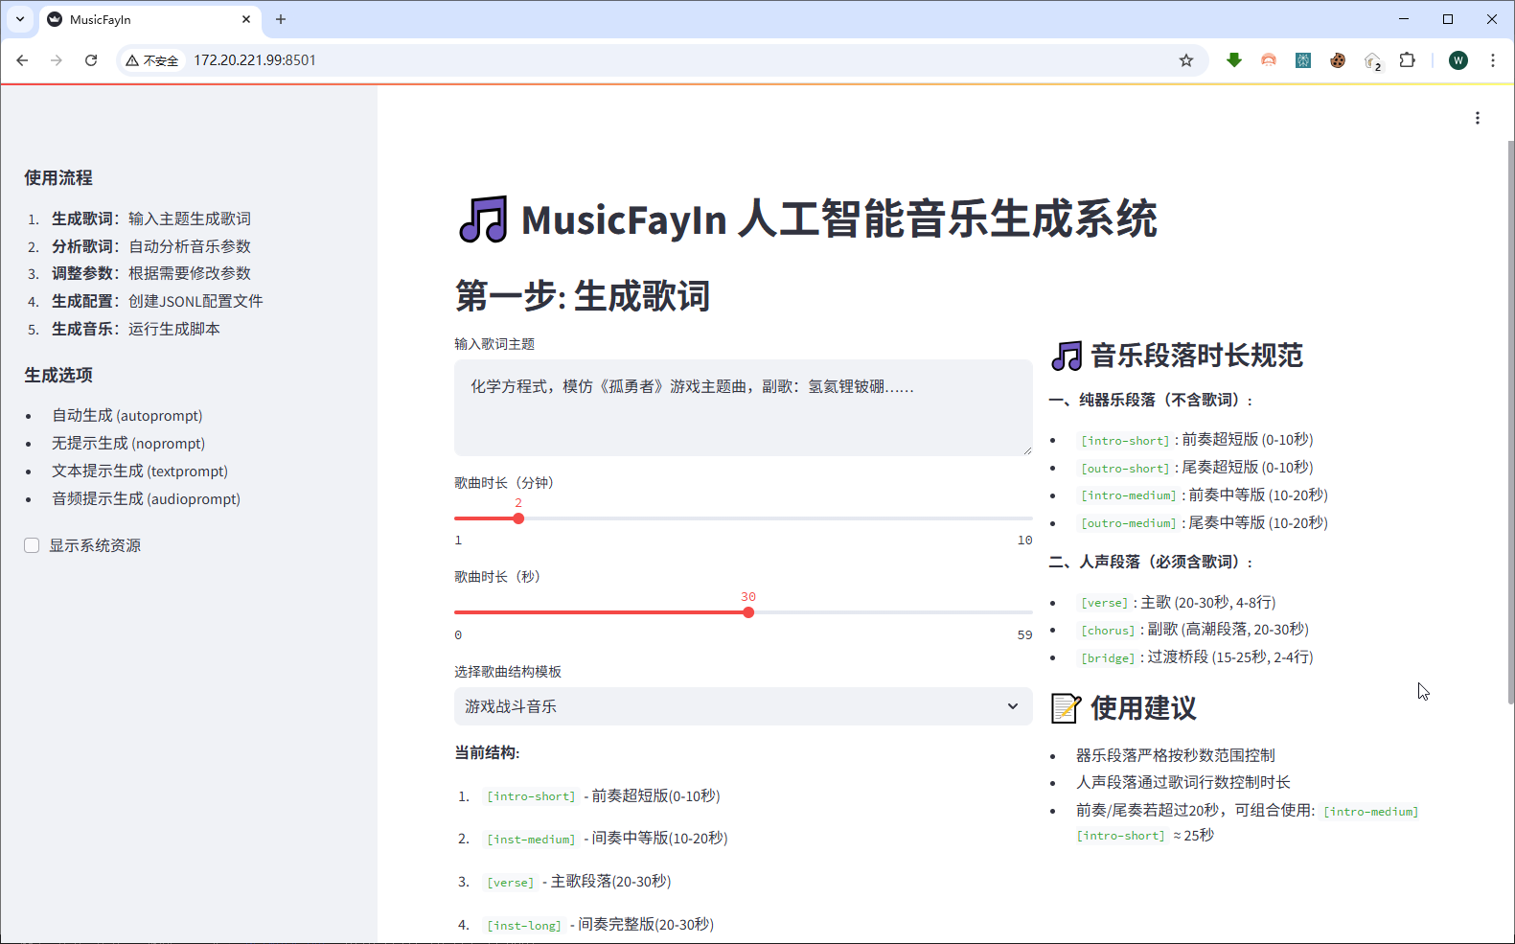Screen dimensions: 1515x944
Task: Open the green download arrow extension
Action: coord(1234,60)
